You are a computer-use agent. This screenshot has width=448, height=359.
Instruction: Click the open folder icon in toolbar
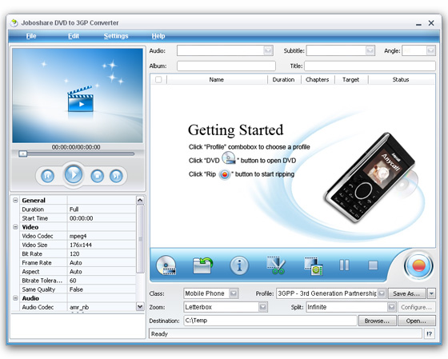[x=202, y=265]
